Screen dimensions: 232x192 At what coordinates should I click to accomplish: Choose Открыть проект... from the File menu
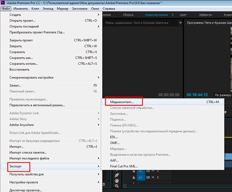click(51, 21)
